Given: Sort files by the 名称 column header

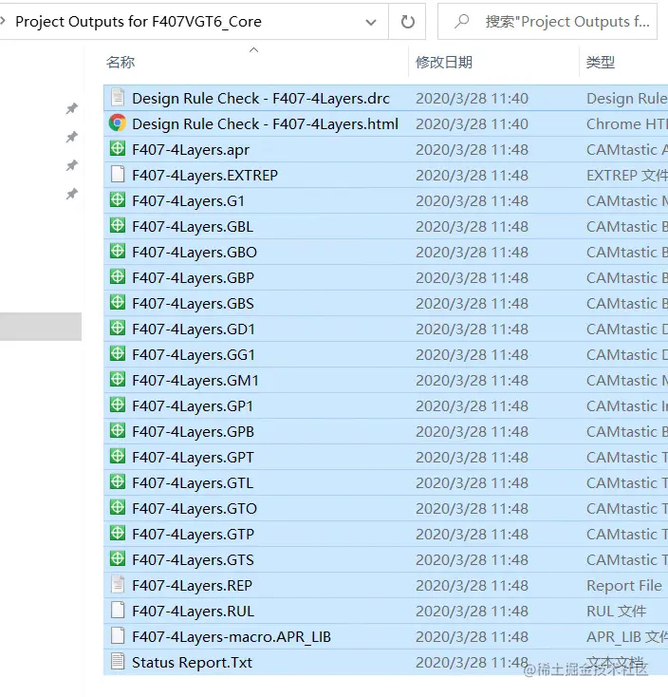Looking at the screenshot, I should (121, 63).
